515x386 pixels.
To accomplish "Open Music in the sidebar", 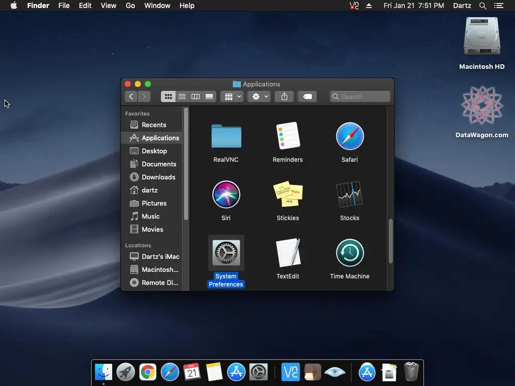I will click(x=152, y=216).
